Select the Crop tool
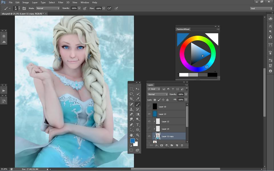Screen dimensions: 274x171 131,99
